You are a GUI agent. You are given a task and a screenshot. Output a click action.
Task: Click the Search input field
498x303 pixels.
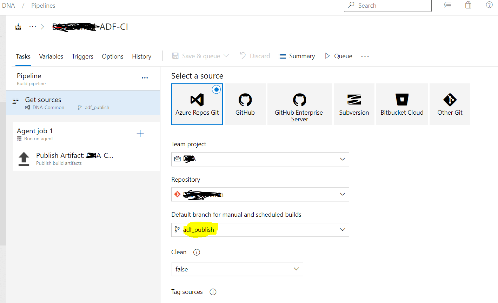(x=387, y=6)
